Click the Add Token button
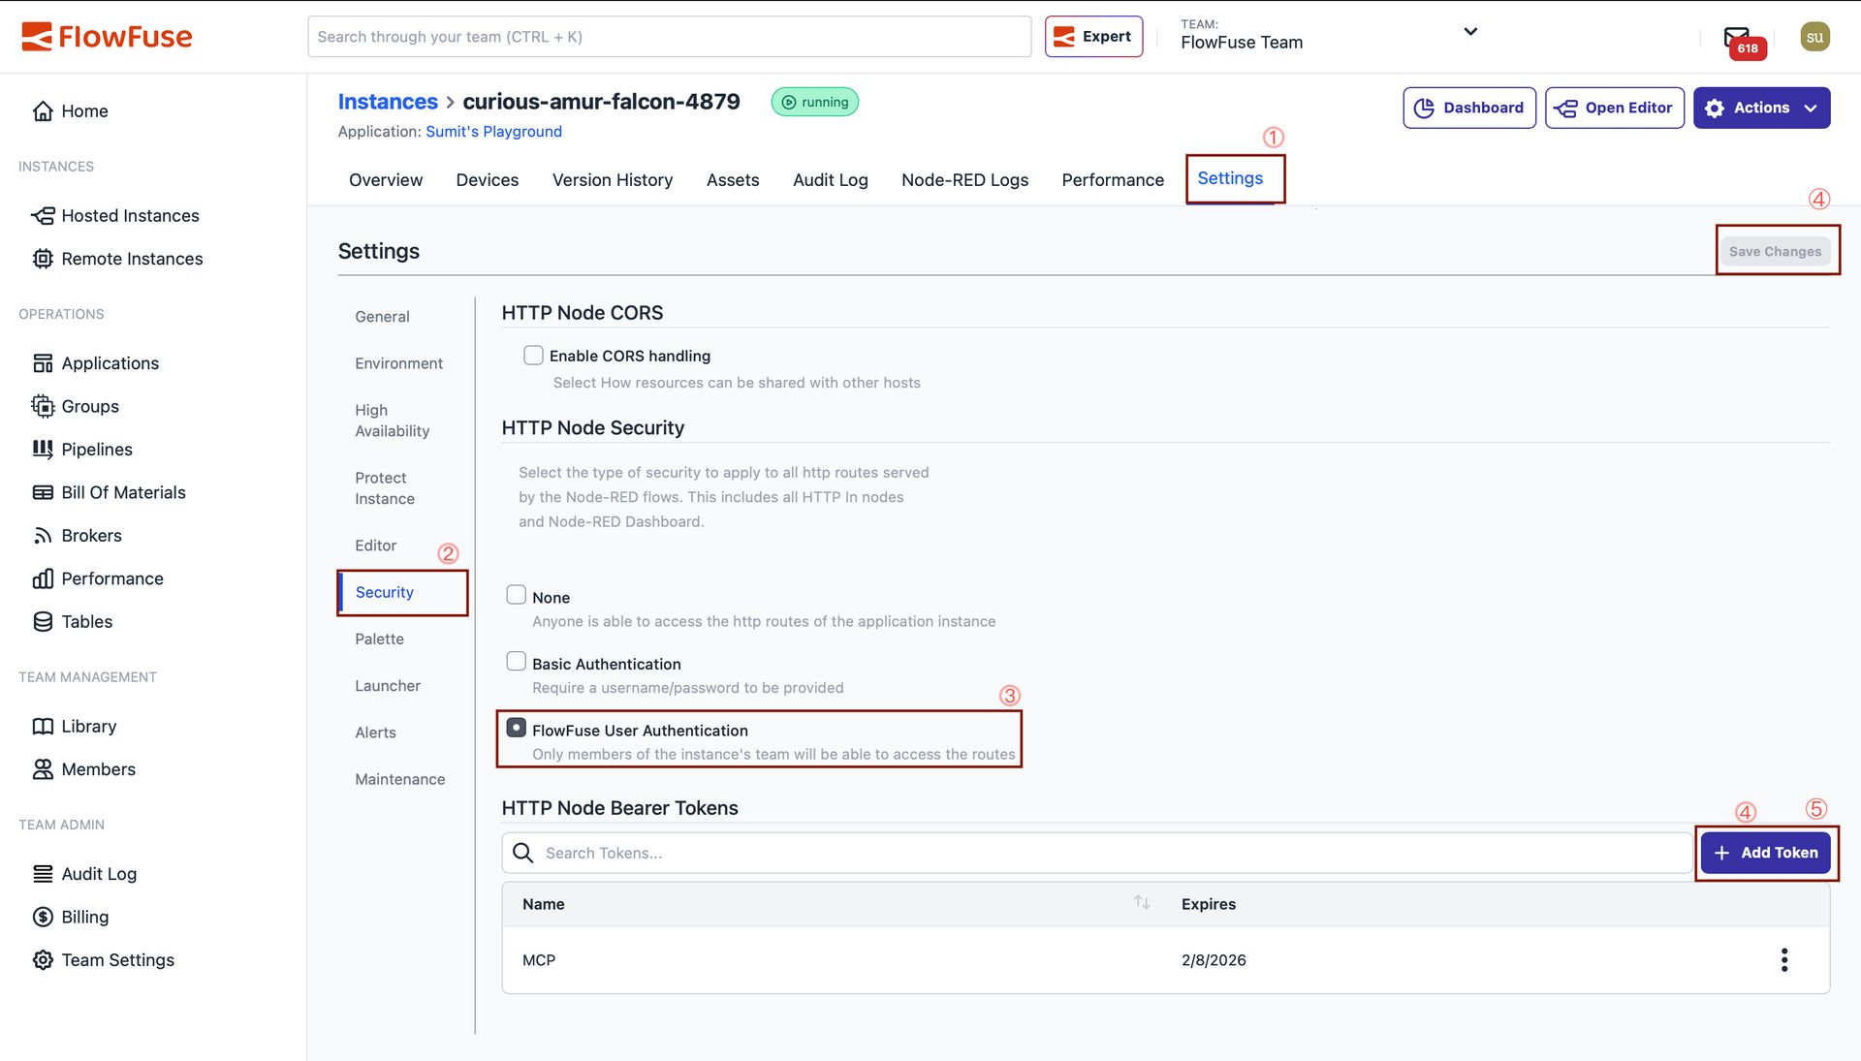The width and height of the screenshot is (1861, 1061). tap(1766, 853)
